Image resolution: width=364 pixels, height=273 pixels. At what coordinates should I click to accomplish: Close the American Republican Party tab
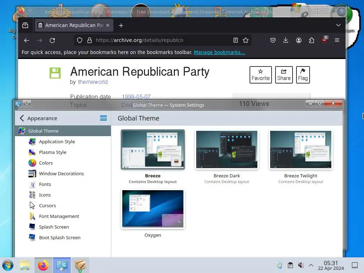click(108, 25)
